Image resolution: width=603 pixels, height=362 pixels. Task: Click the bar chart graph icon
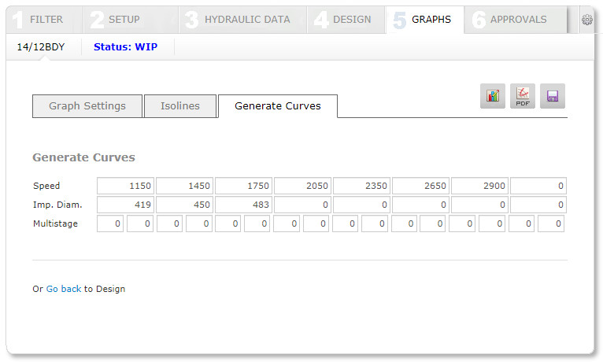[x=493, y=96]
